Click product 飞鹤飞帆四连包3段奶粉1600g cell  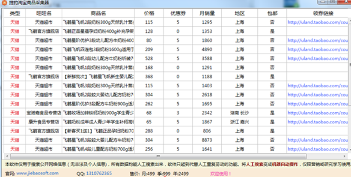point(98,49)
